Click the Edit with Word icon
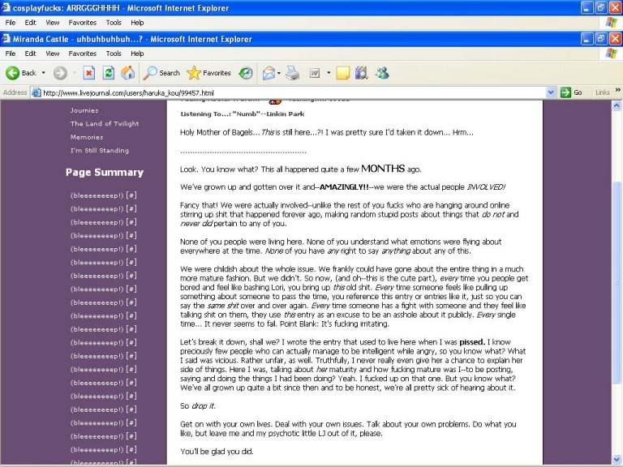This screenshot has height=467, width=623. coord(315,73)
